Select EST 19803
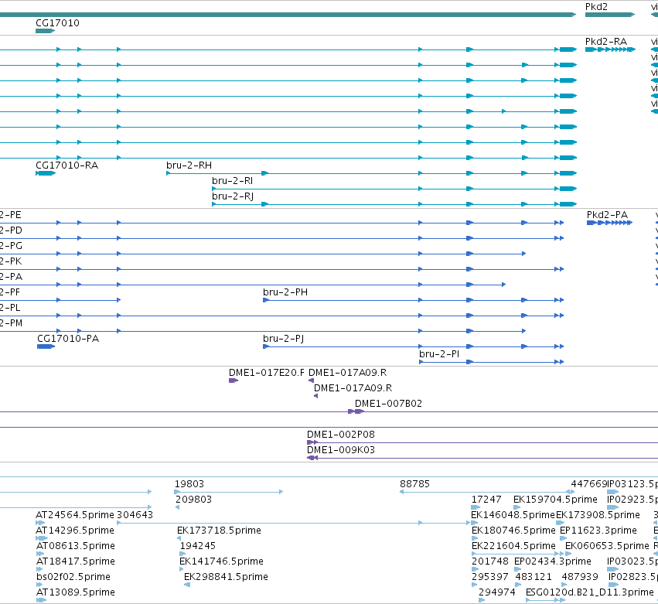The height and width of the screenshot is (604, 658). coord(229,492)
